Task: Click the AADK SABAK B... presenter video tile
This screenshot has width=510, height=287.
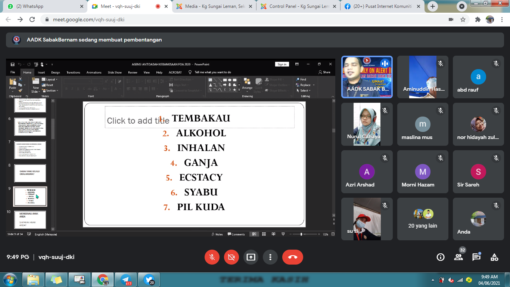Action: click(x=367, y=77)
